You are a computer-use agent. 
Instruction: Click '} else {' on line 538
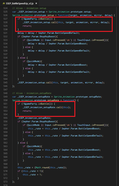[23, 58]
